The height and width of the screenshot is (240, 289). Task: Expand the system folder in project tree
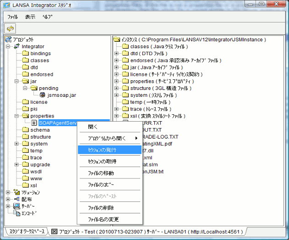click(16, 144)
